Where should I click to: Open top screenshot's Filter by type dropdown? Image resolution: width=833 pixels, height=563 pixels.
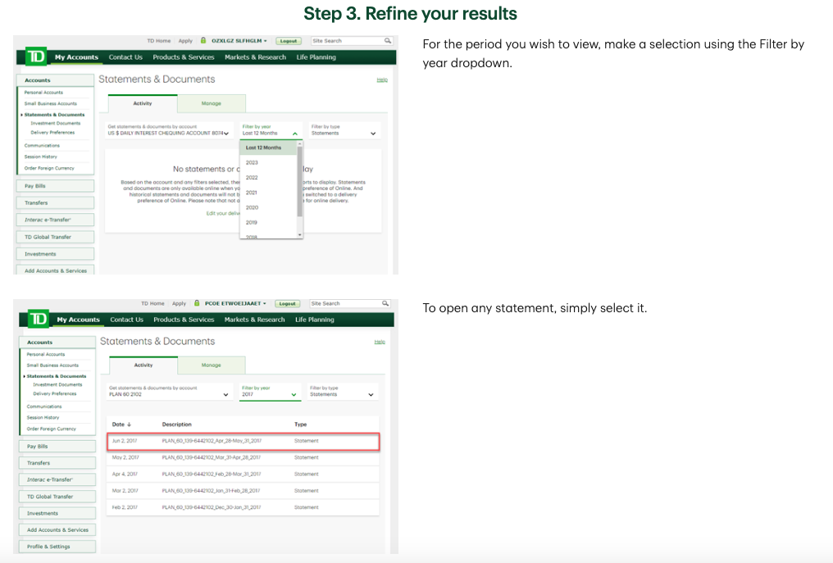coord(344,130)
